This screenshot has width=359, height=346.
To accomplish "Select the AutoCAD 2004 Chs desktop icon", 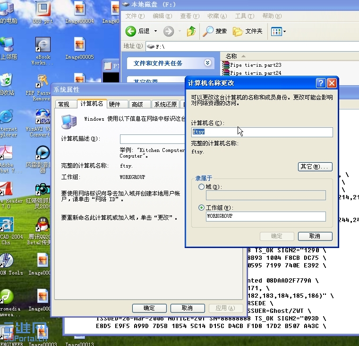I will (x=11, y=231).
